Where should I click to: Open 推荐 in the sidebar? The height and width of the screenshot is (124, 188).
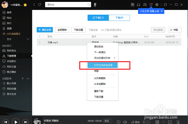[9, 12]
